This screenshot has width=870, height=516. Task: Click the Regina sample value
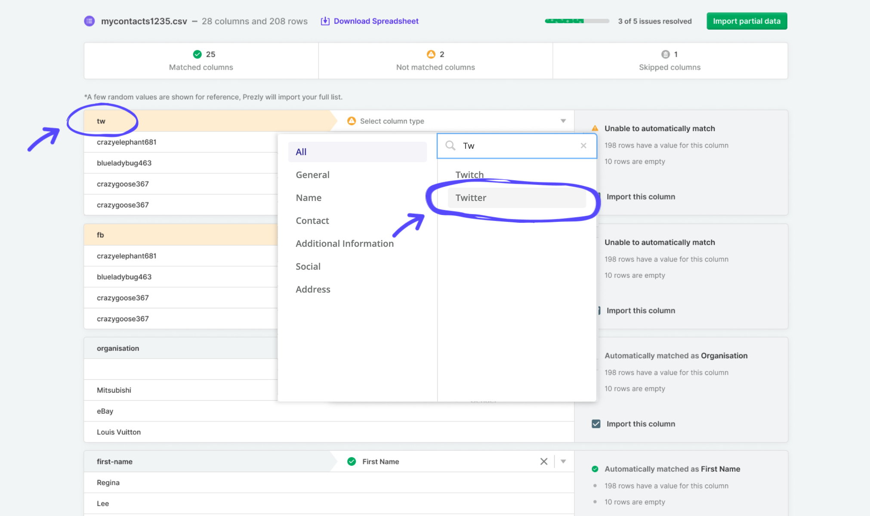pos(108,482)
